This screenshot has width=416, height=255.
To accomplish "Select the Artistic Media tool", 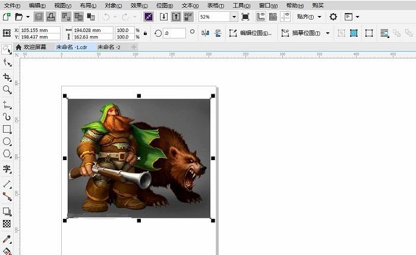I will (7, 117).
